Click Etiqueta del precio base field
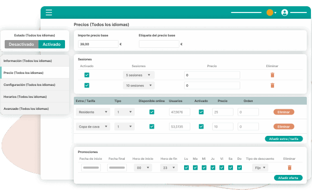This screenshot has width=312, height=190. (x=159, y=44)
